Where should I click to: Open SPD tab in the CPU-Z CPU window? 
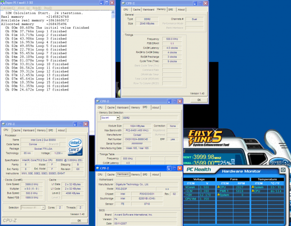[51, 130]
